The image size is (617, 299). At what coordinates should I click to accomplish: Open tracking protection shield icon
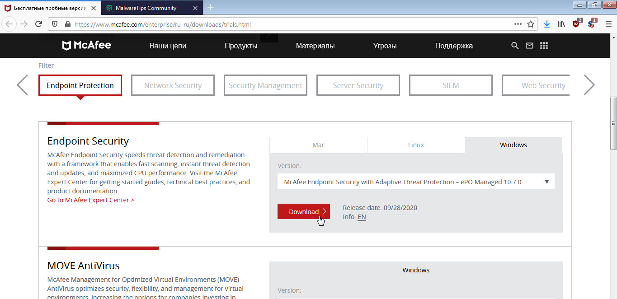pyautogui.click(x=55, y=24)
